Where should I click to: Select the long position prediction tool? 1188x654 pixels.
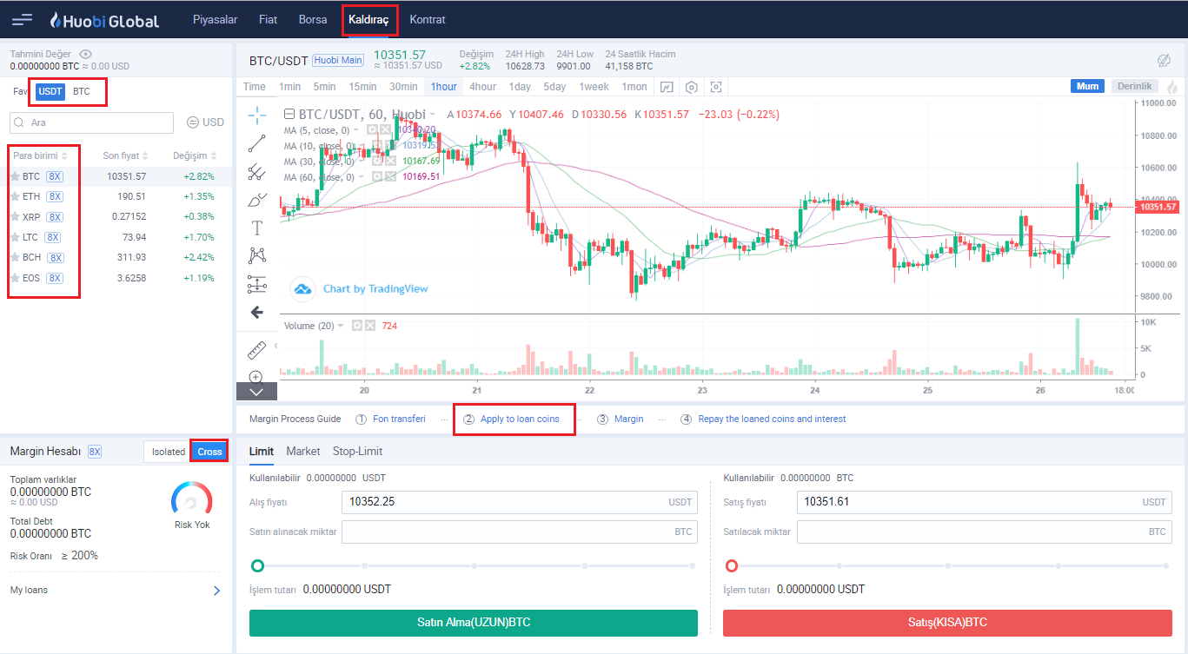click(256, 284)
